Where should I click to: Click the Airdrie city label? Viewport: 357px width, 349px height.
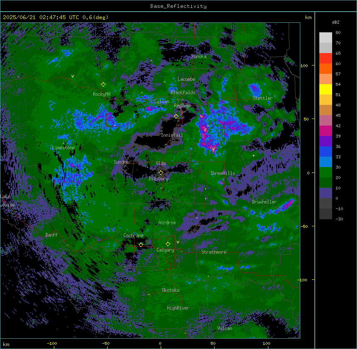(167, 223)
